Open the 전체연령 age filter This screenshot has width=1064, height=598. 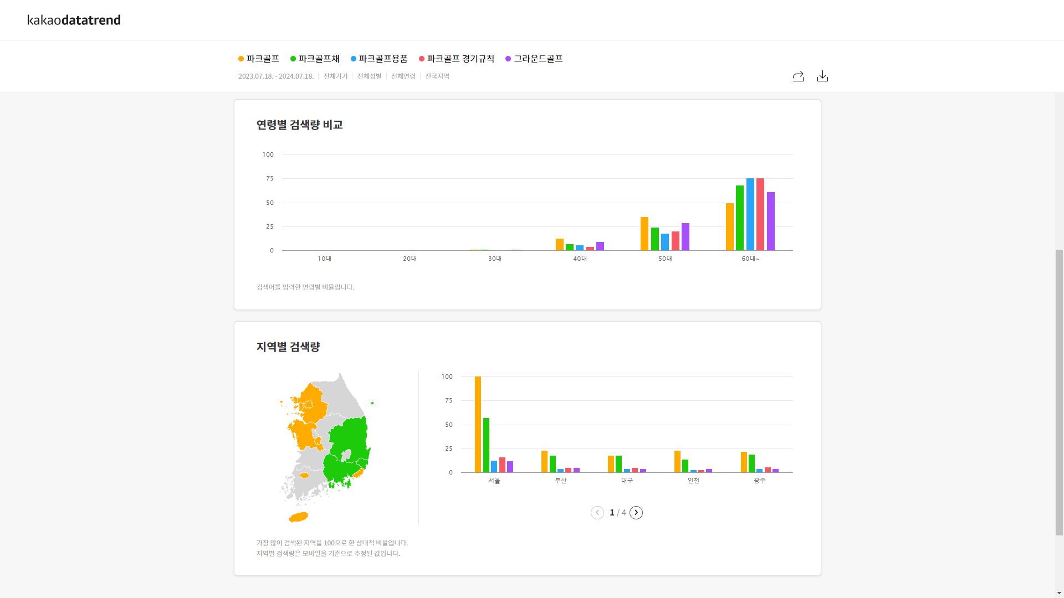403,76
